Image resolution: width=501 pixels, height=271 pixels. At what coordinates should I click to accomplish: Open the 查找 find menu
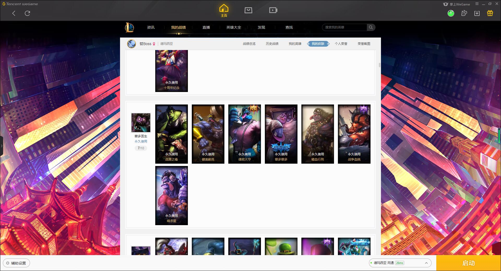[289, 27]
